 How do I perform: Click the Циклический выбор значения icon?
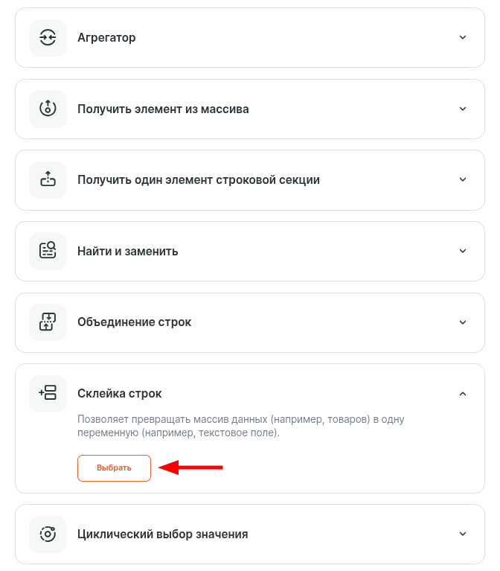[x=48, y=534]
